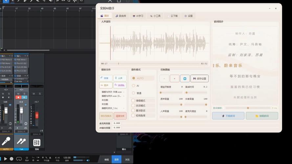The image size is (292, 164).
Task: Open the 小工具 tab
Action: pos(155,16)
